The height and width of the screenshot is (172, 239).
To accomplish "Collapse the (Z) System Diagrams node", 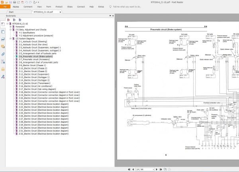I will point(10,38).
